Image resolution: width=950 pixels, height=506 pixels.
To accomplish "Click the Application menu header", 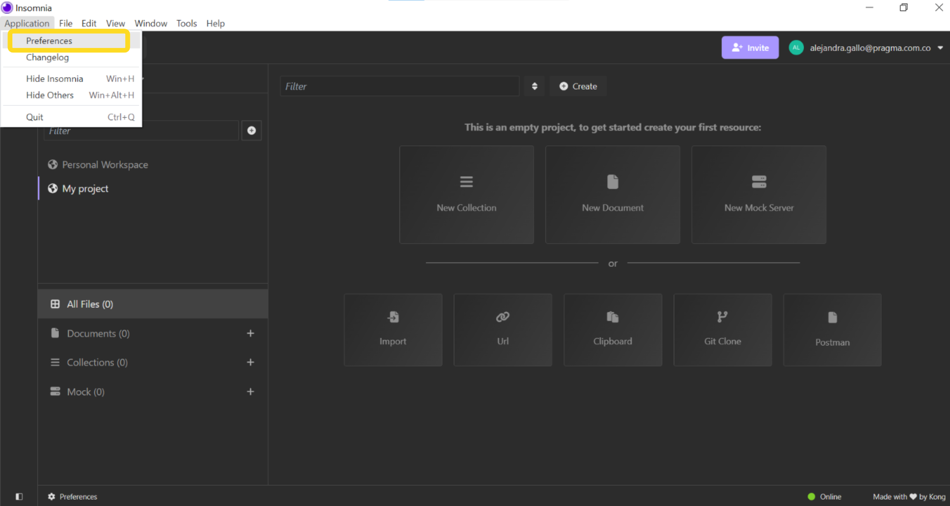I will [x=27, y=23].
